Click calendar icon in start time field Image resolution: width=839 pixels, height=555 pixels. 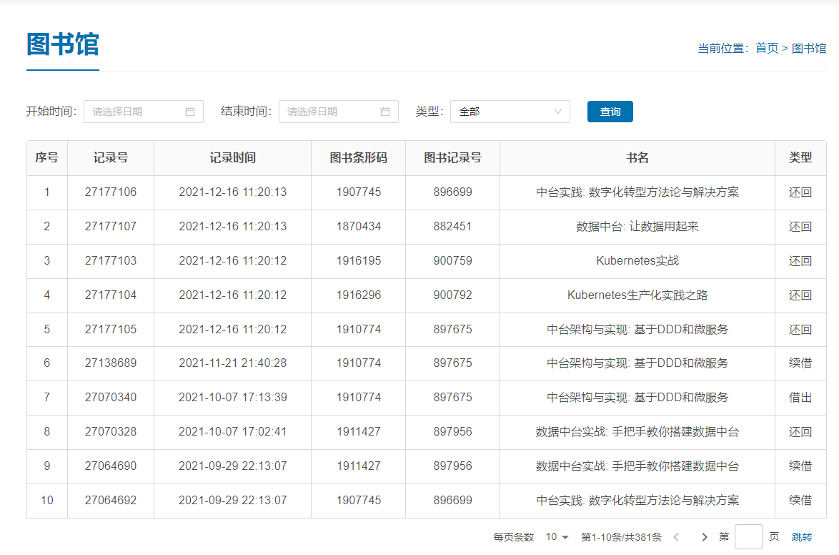coord(190,112)
